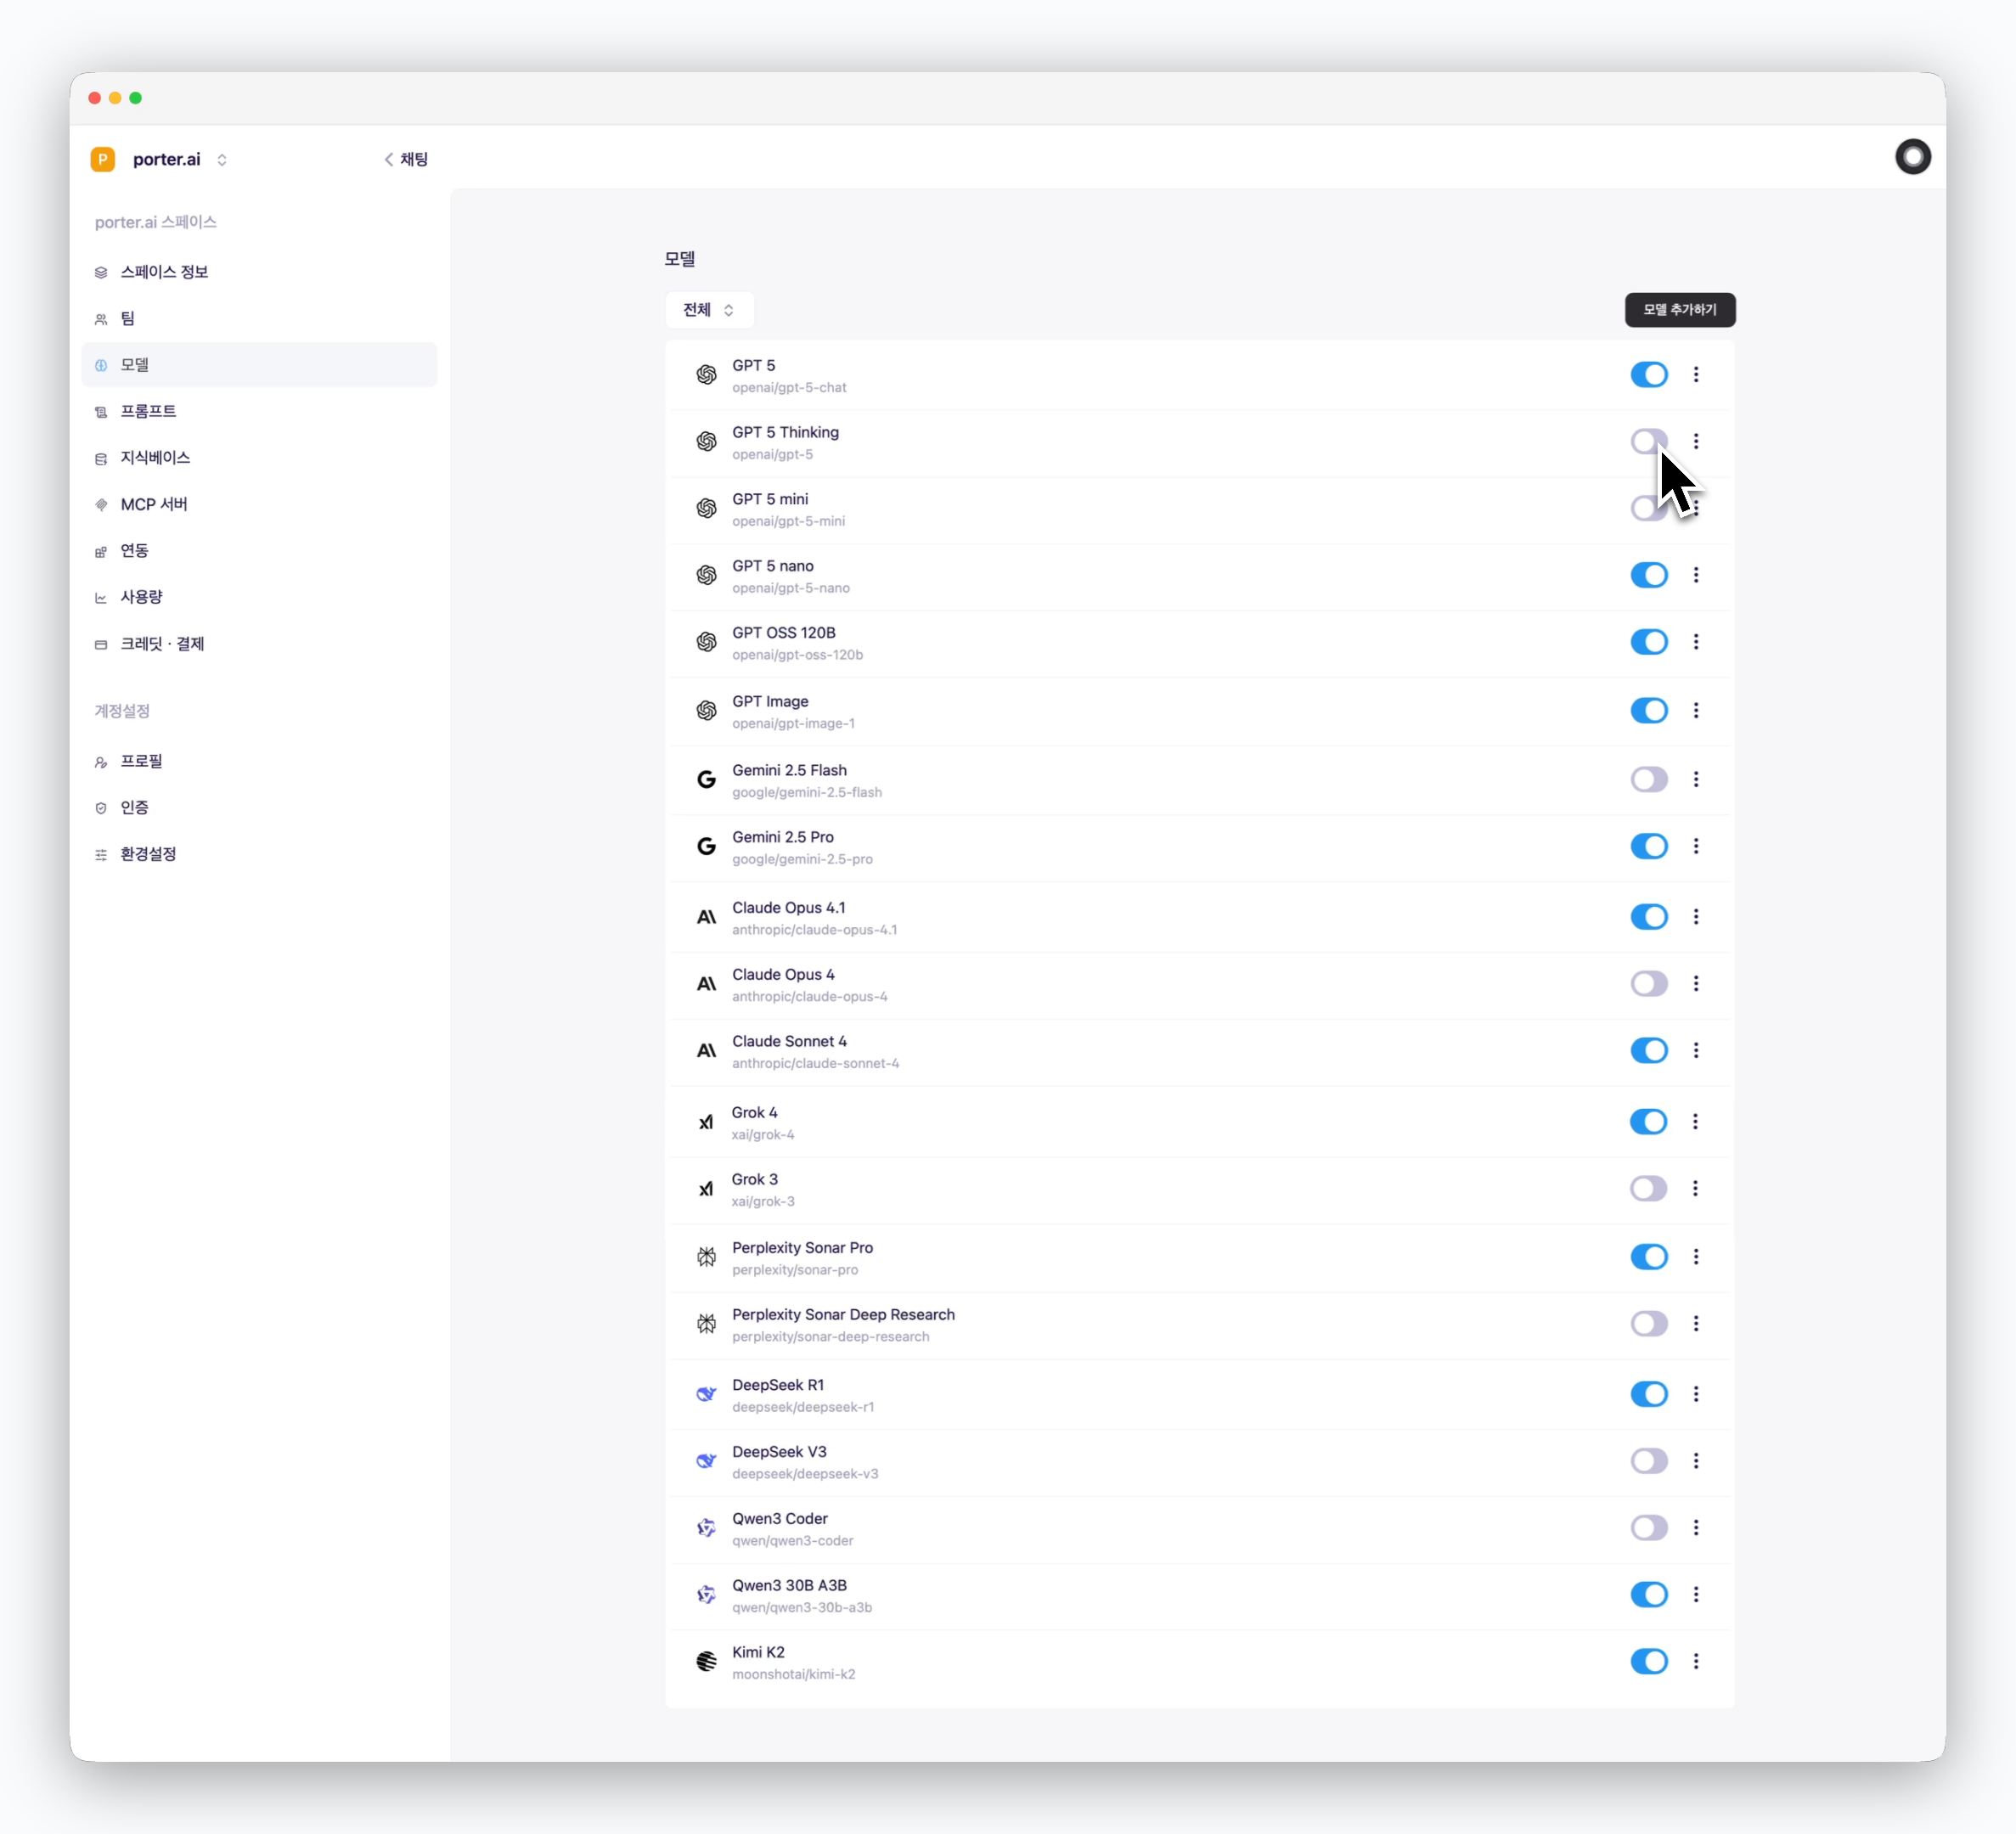
Task: Open the 연동 sidebar section
Action: (259, 551)
